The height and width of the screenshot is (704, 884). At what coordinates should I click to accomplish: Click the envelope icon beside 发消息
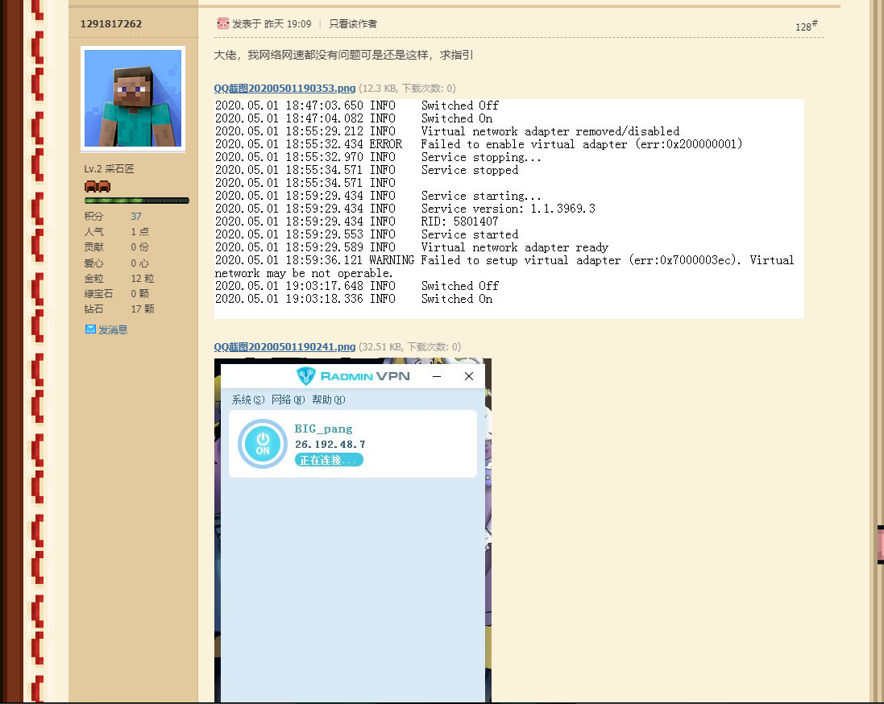[x=90, y=329]
